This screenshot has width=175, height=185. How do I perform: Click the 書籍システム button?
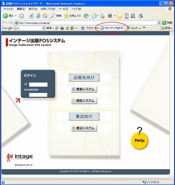coord(84,89)
